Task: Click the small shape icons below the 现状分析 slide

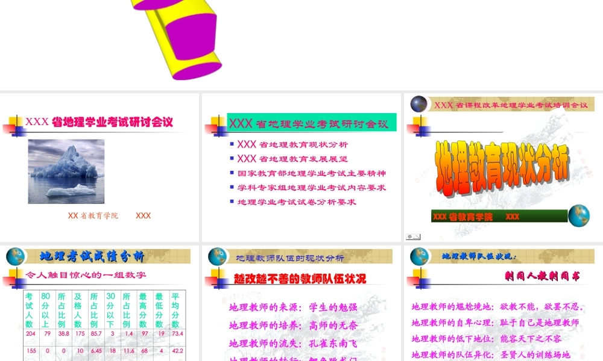Action: (x=413, y=236)
